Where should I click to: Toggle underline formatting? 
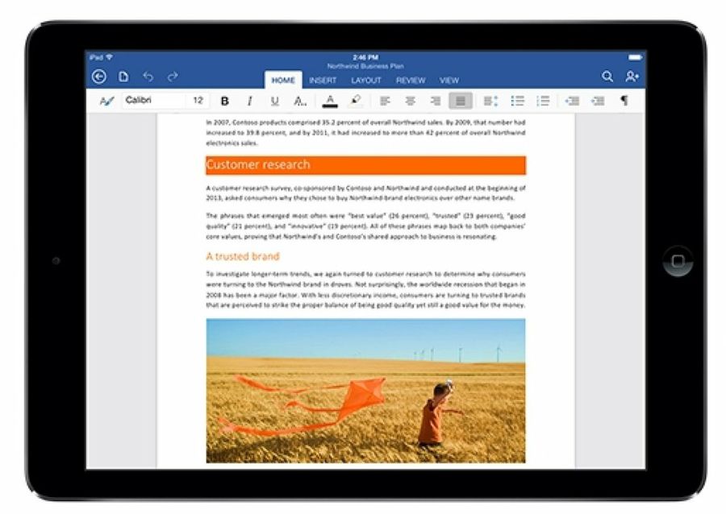[x=274, y=102]
